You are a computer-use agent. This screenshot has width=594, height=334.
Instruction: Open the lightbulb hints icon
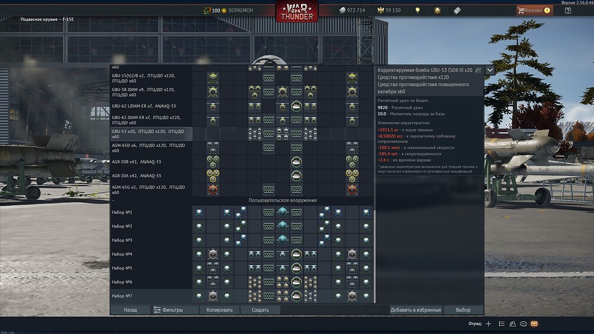(418, 10)
